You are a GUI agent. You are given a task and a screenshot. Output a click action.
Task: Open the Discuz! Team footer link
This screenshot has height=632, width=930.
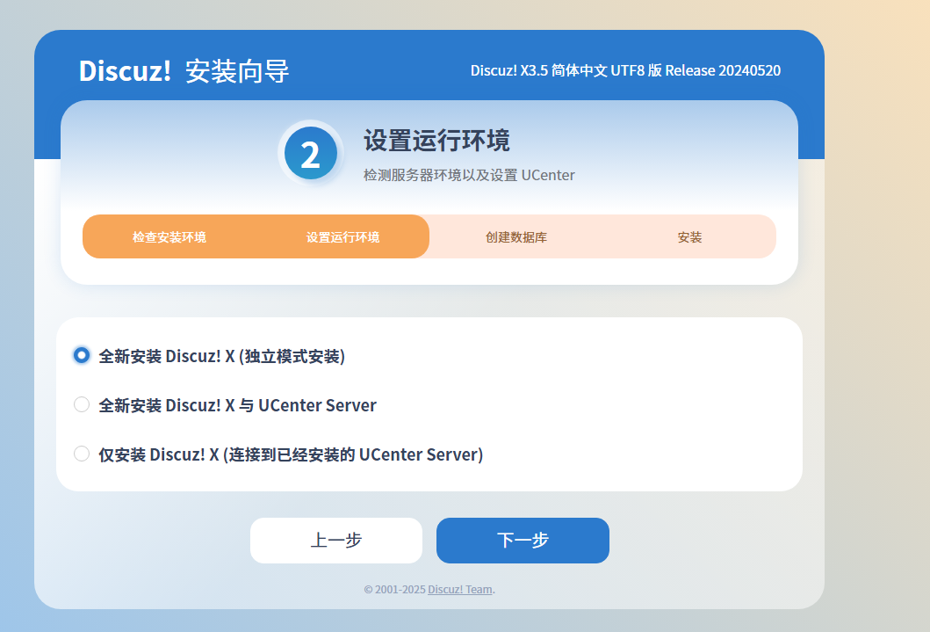pos(460,589)
